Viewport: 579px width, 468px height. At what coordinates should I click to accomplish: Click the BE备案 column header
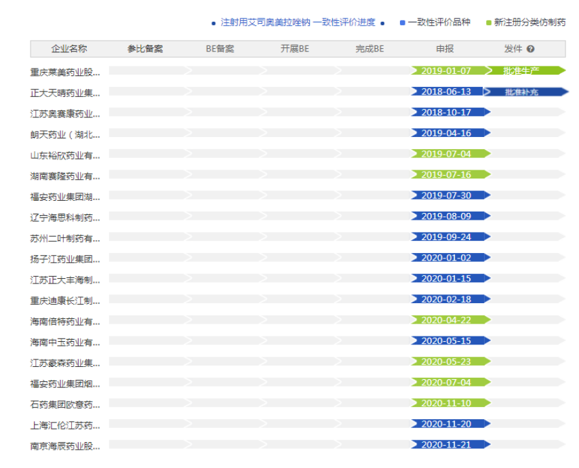[x=220, y=49]
